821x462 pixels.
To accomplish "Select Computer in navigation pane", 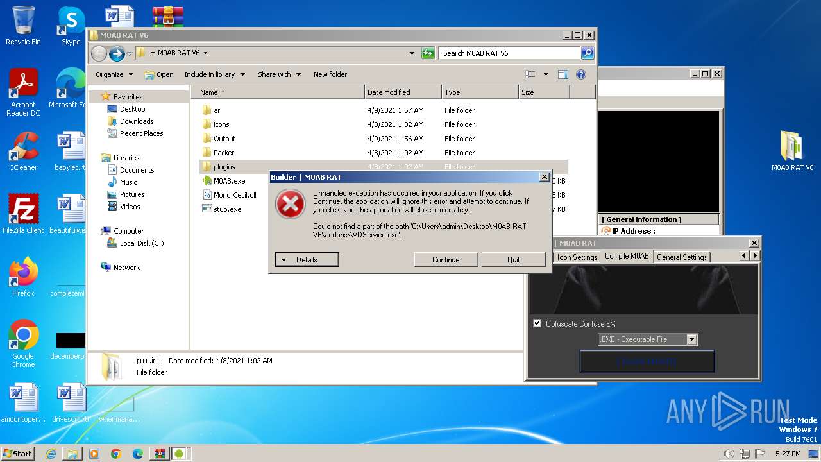I will 128,231.
